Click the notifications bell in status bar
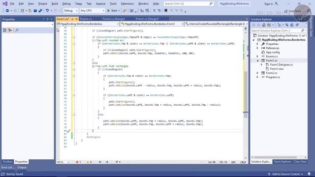 pos(309,174)
